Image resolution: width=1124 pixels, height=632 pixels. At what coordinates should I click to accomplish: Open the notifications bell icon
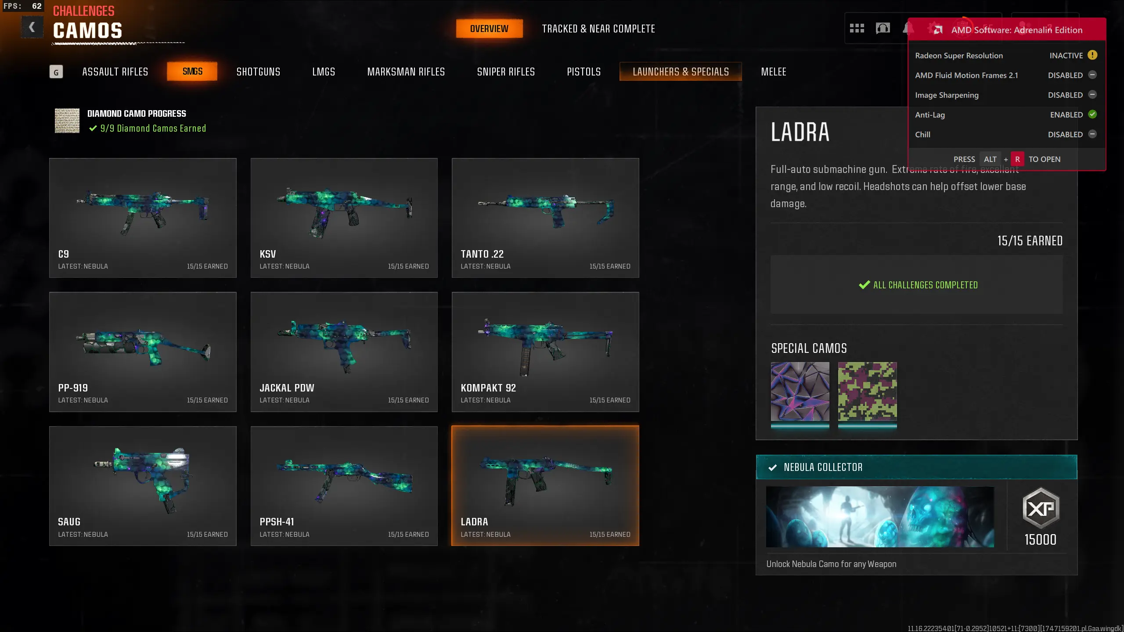pyautogui.click(x=907, y=29)
